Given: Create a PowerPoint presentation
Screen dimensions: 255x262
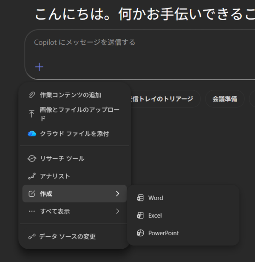Looking at the screenshot, I should [183, 233].
